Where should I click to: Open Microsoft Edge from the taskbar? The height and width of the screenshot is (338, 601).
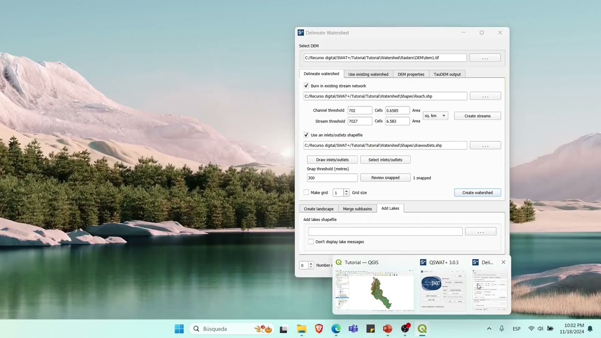click(336, 329)
